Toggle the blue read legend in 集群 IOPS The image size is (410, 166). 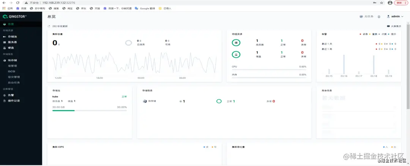(x=206, y=147)
